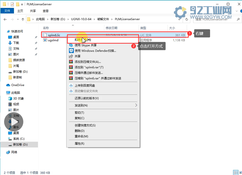The height and width of the screenshot is (175, 242).
Task: Click the Forward navigation arrow
Action: [12, 19]
